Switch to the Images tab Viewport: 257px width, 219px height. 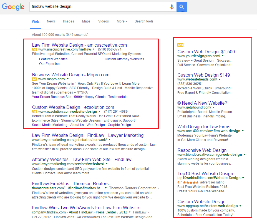tap(69, 21)
